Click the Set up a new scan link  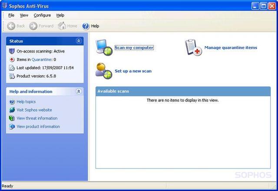click(x=133, y=71)
